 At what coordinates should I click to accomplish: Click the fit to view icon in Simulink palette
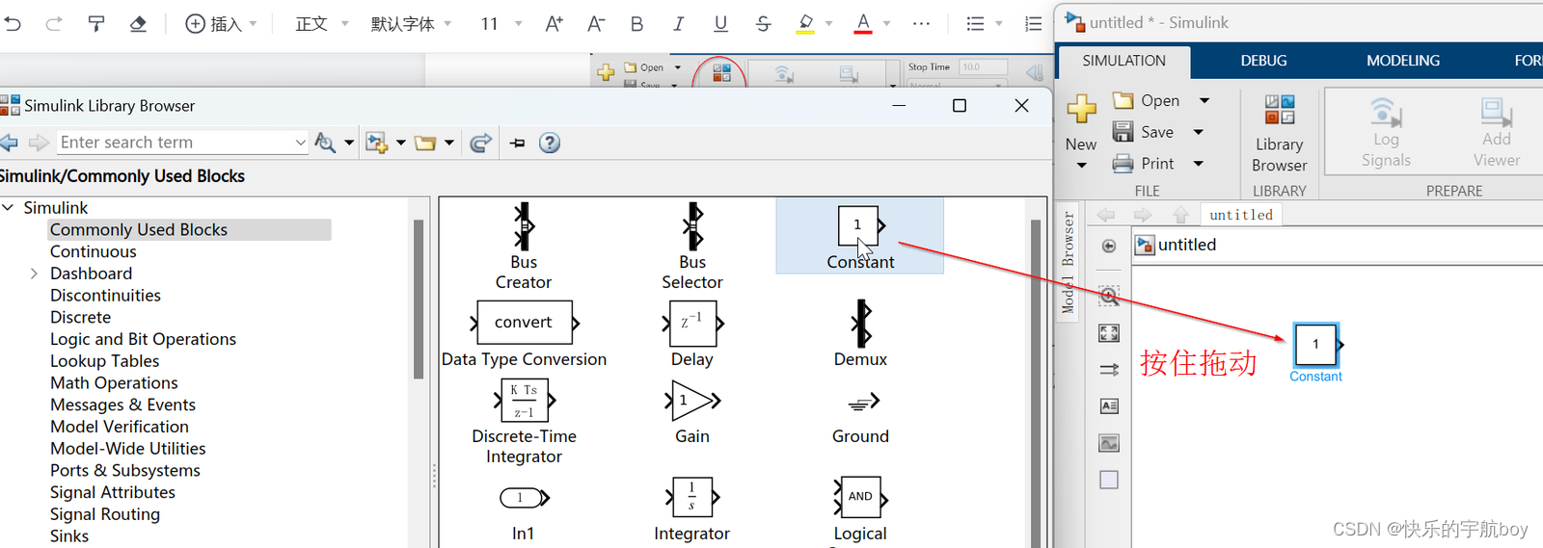(1109, 333)
